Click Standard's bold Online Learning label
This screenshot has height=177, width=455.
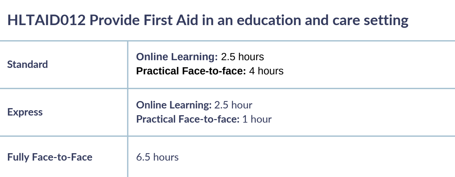(x=177, y=57)
